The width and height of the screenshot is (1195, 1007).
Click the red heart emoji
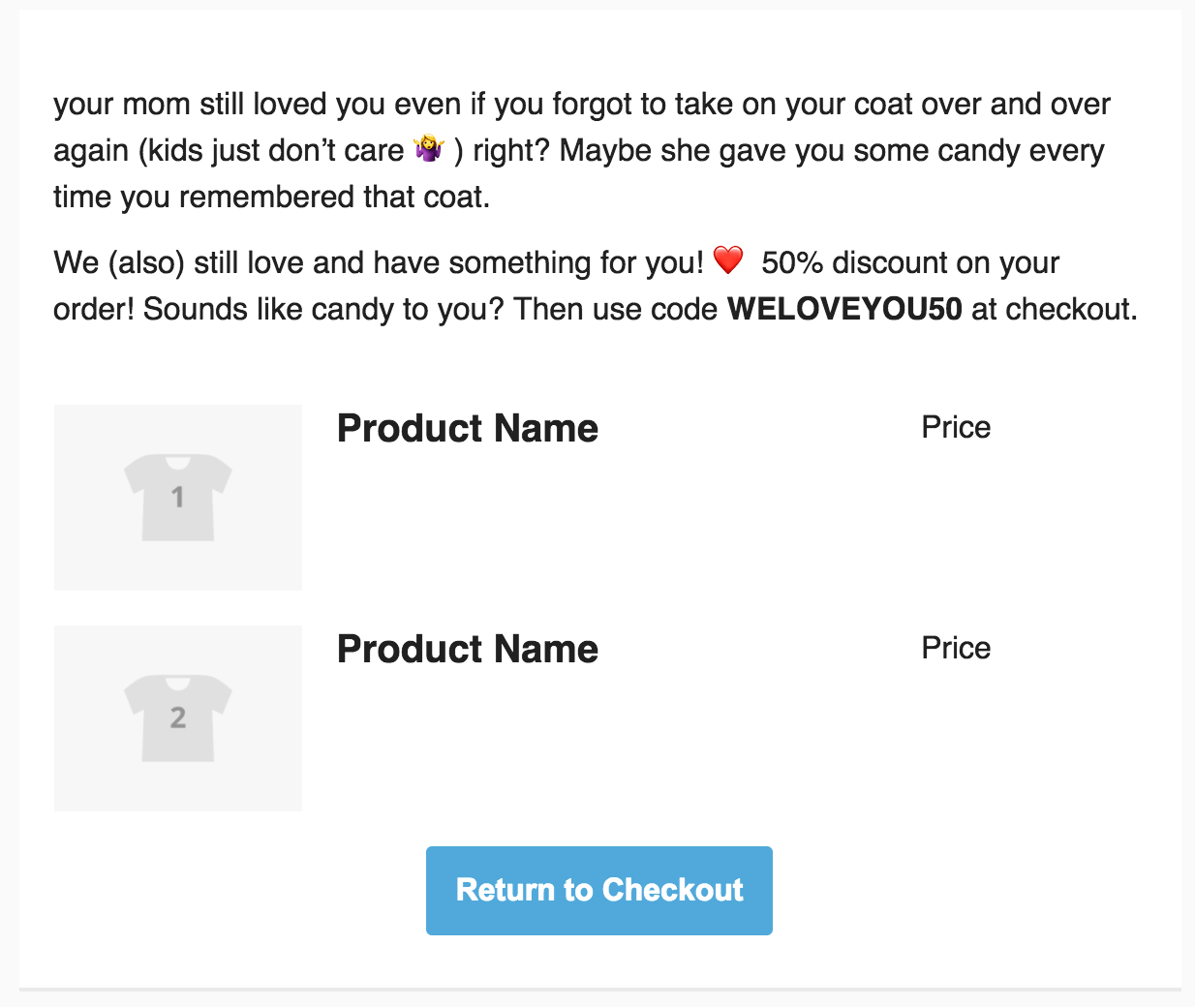[x=728, y=260]
